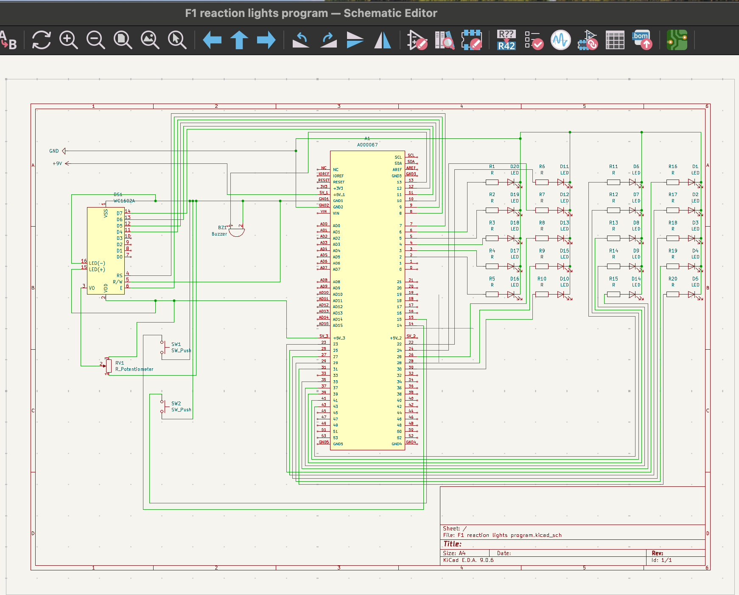739x595 pixels.
Task: Zoom in using the magnifier plus icon
Action: tap(68, 40)
